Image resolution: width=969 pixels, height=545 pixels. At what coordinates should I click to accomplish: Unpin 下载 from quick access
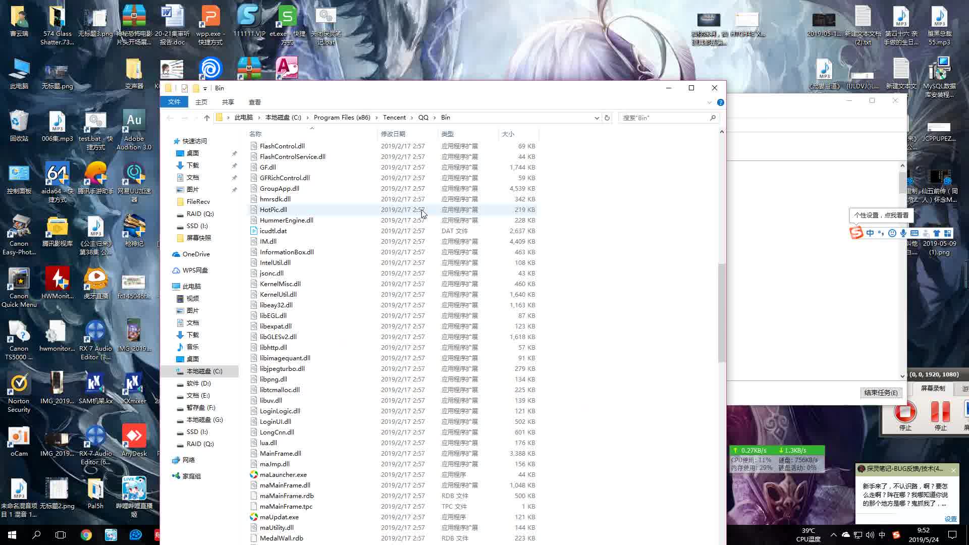tap(234, 166)
